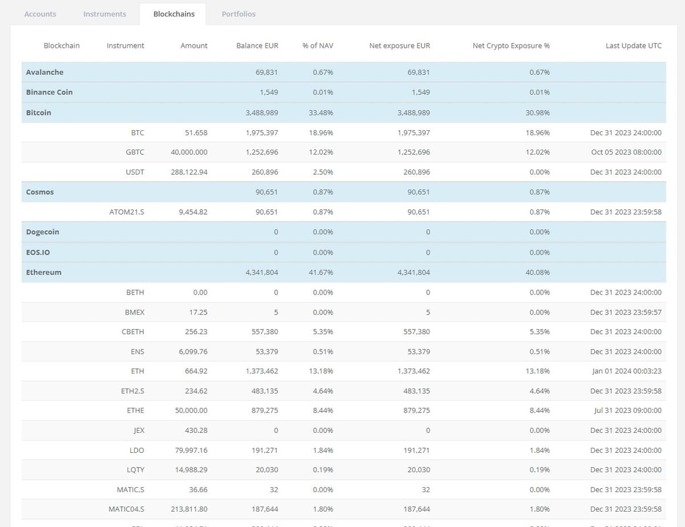Expand the Dogecoin group row
Viewport: 685px width, 527px height.
coord(42,232)
